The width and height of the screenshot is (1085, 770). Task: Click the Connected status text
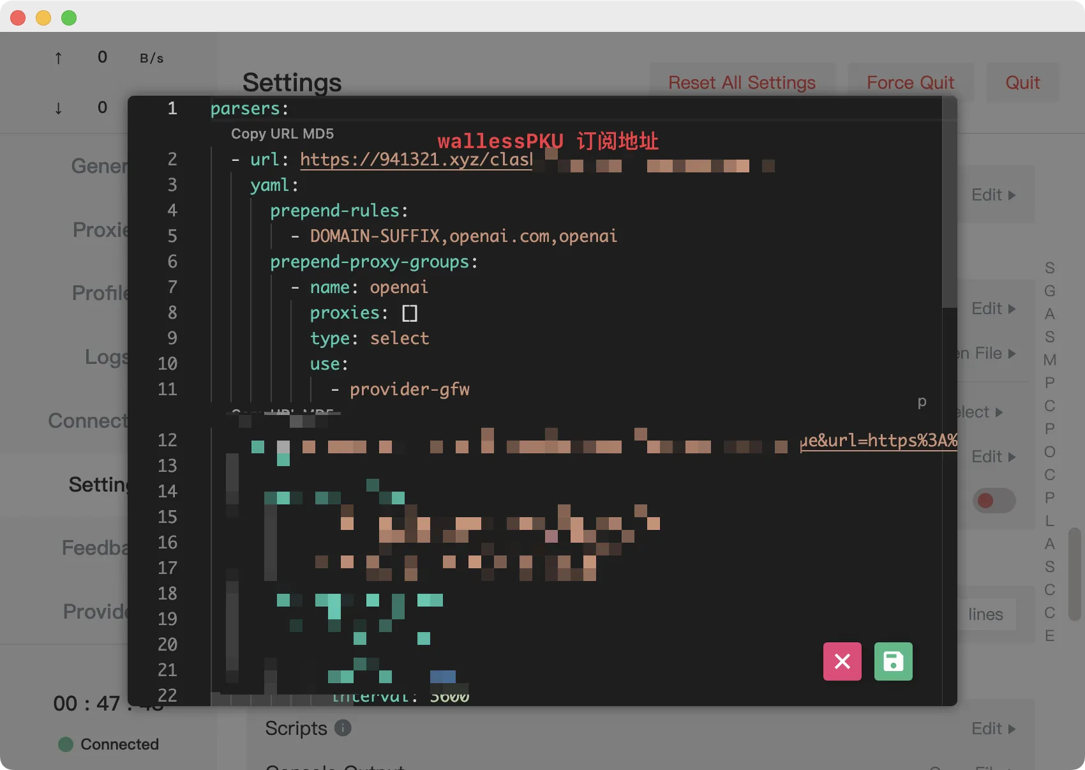point(119,744)
